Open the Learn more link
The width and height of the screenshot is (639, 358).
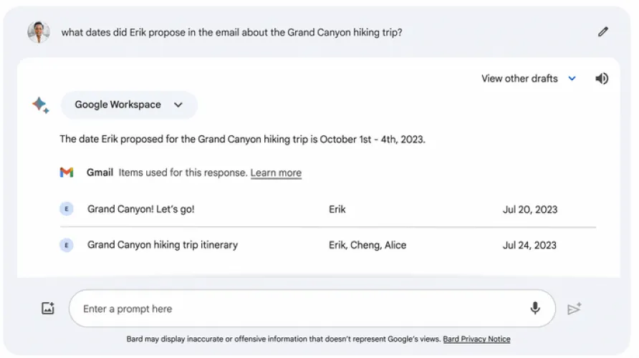(x=276, y=173)
